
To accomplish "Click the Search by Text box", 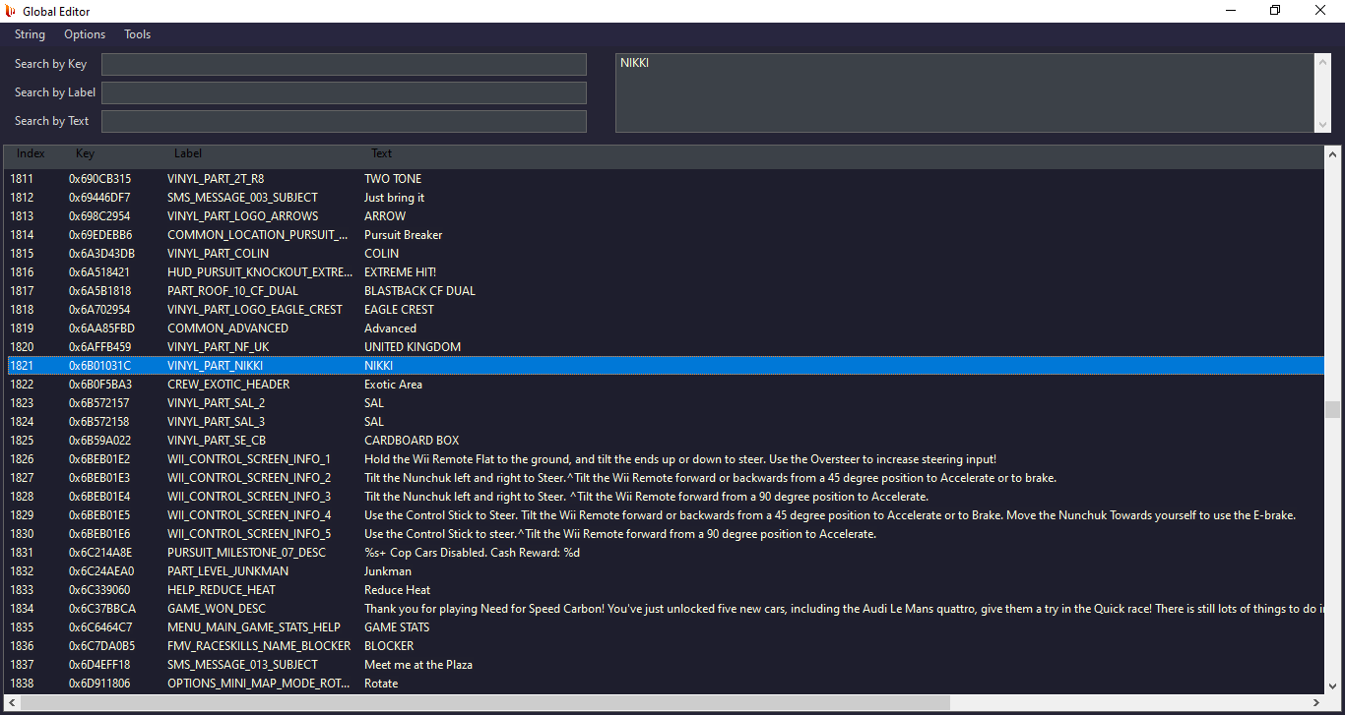I will click(x=344, y=121).
